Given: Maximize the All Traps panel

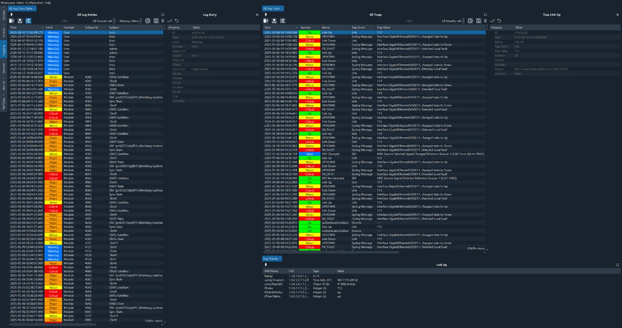Looking at the screenshot, I should point(485,15).
